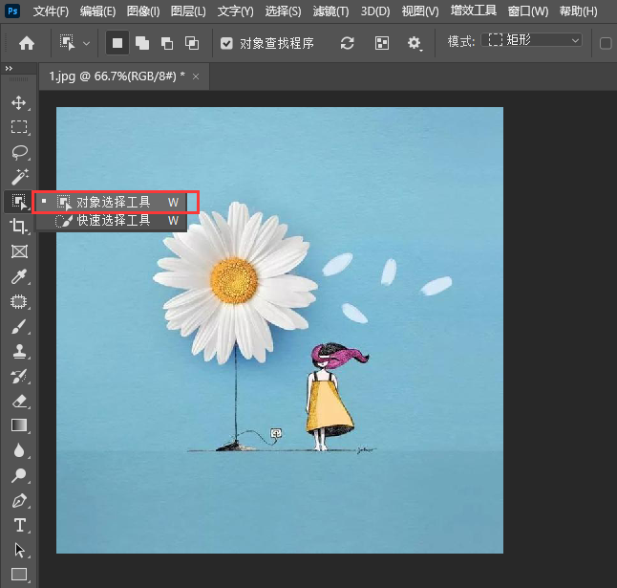This screenshot has height=588, width=617.
Task: Open the 增效工具 menu
Action: tap(474, 11)
